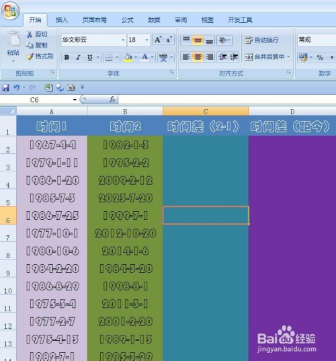
Task: Expand the font color dropdown arrow
Action: (153, 57)
